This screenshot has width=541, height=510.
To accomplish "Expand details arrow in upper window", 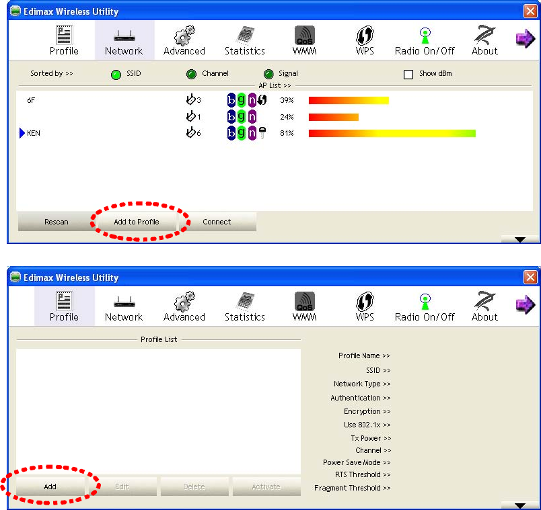I will click(519, 239).
